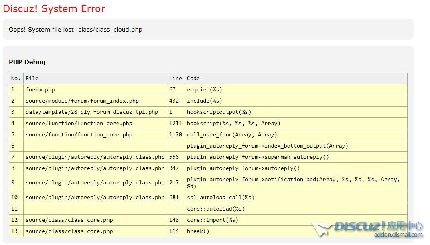Select the index_bottom_output(Array) code entry

coord(267,146)
